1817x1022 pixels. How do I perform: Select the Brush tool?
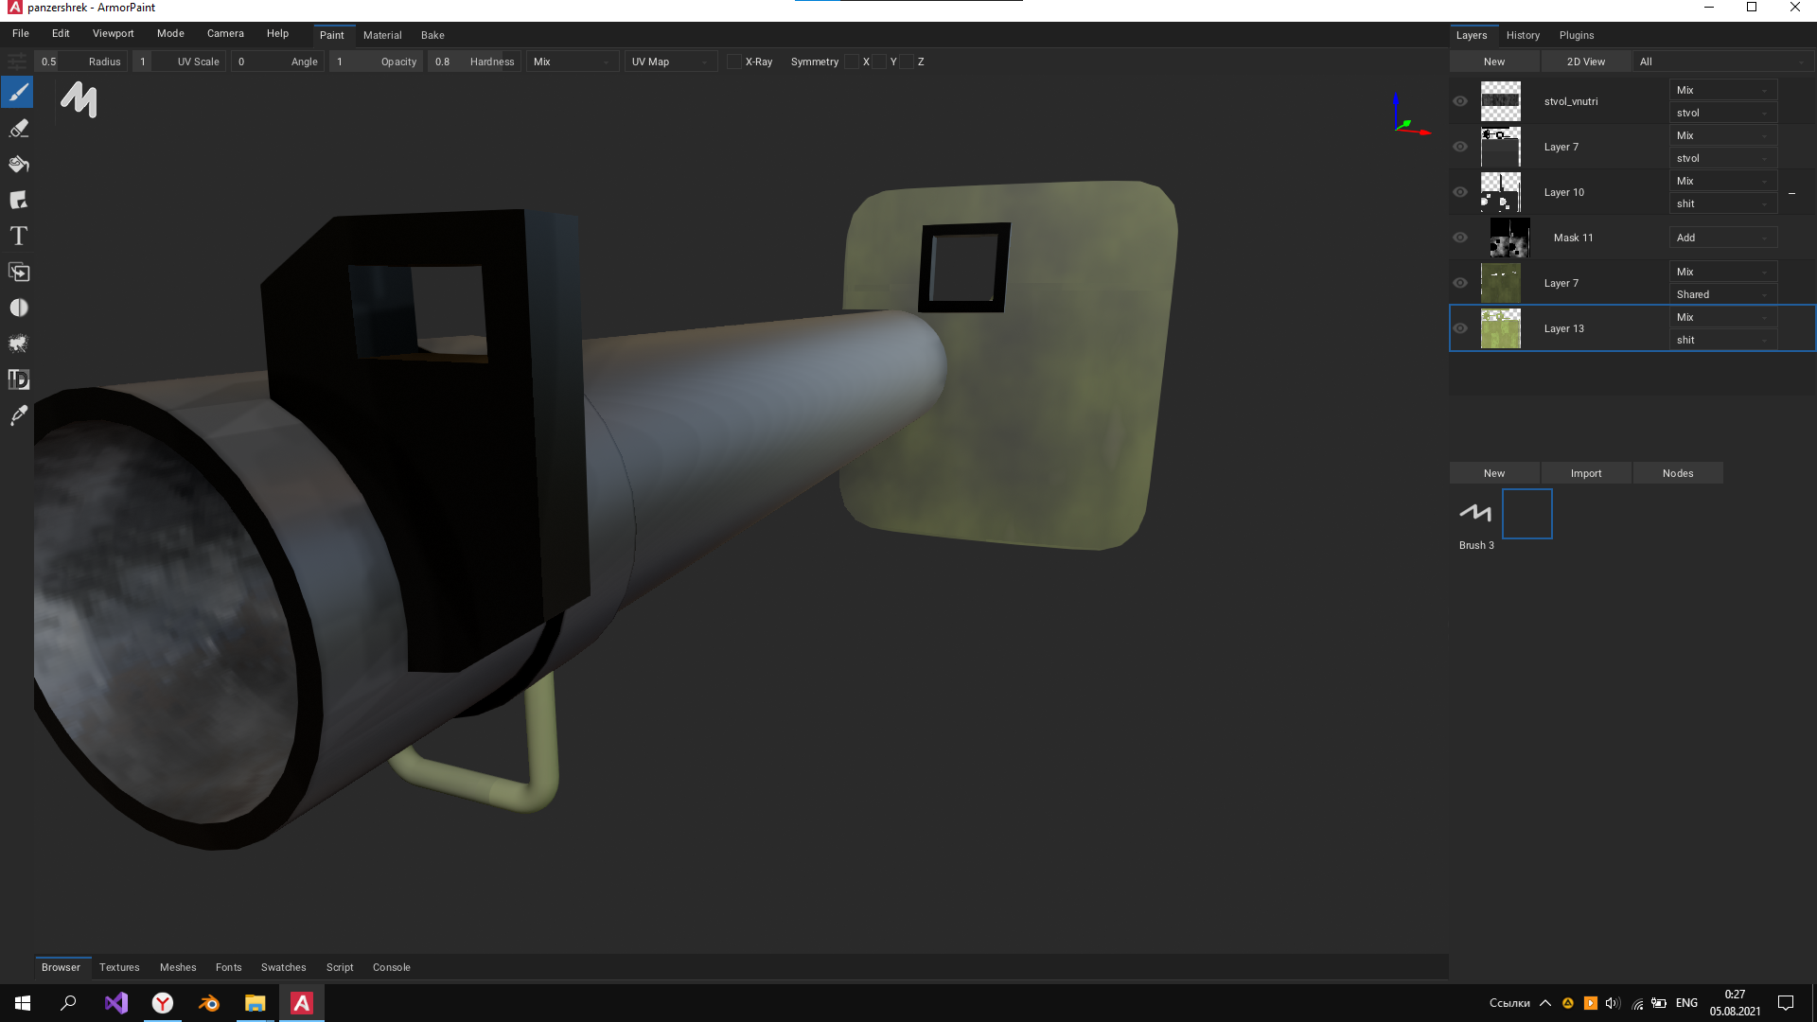(x=18, y=93)
